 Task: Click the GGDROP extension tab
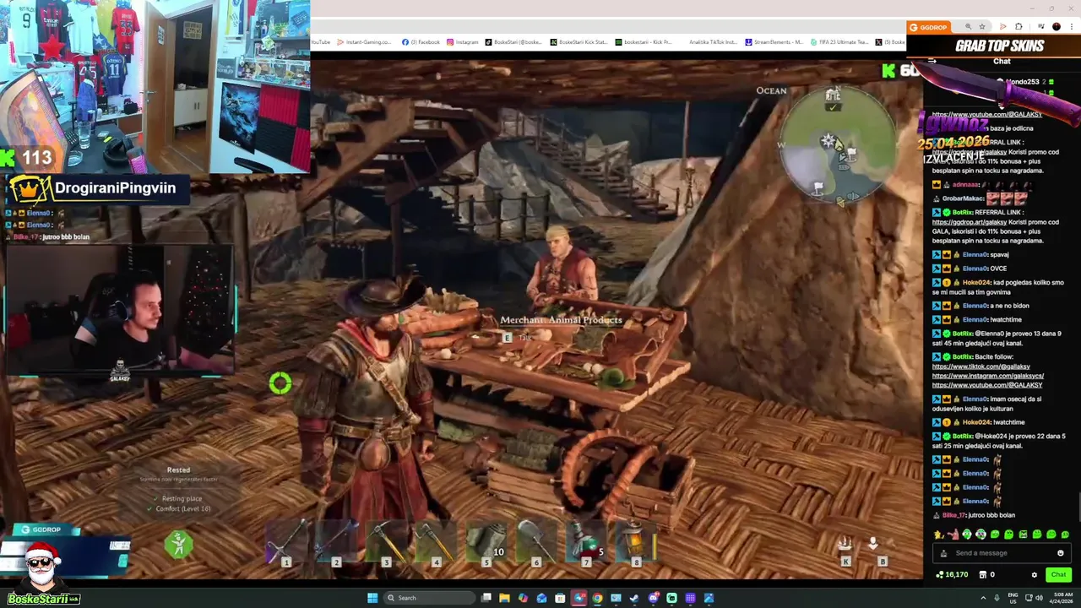tap(928, 27)
